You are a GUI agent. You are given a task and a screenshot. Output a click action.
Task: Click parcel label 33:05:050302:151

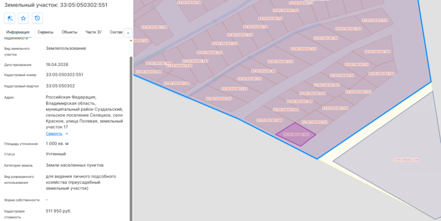tap(209, 53)
